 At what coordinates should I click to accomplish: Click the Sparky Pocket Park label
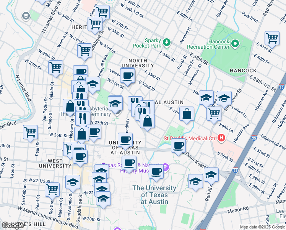point(147,43)
